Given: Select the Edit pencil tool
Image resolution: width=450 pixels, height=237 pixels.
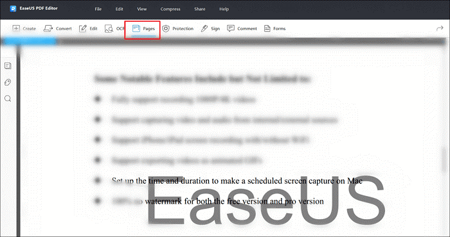Looking at the screenshot, I should tap(88, 28).
